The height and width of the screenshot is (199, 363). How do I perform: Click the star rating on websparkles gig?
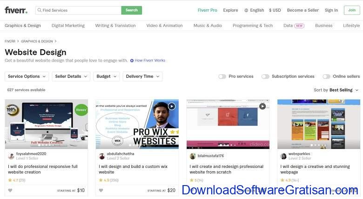coord(289,180)
